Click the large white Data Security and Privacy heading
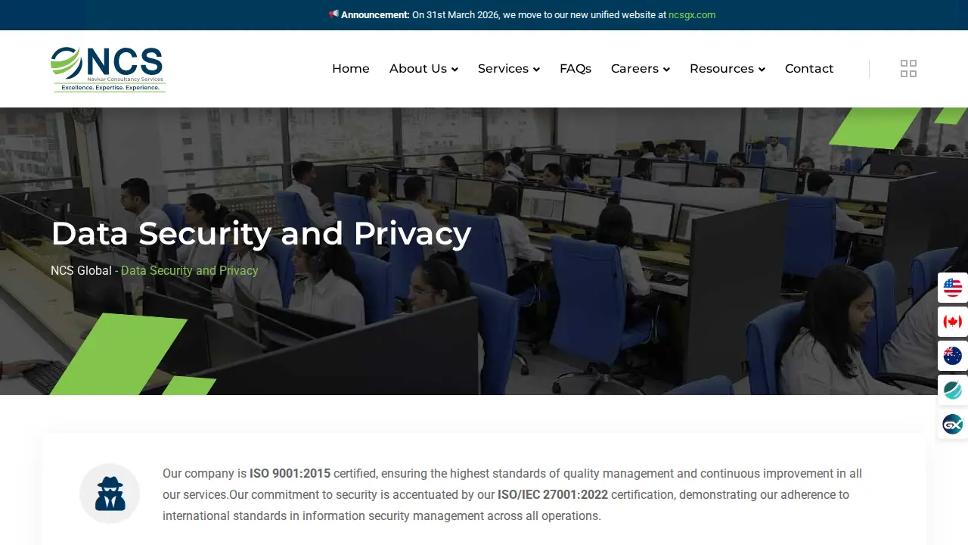 [261, 233]
